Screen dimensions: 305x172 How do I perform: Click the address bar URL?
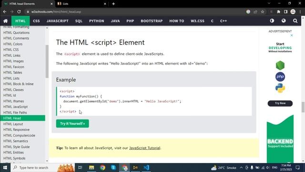pos(56,11)
